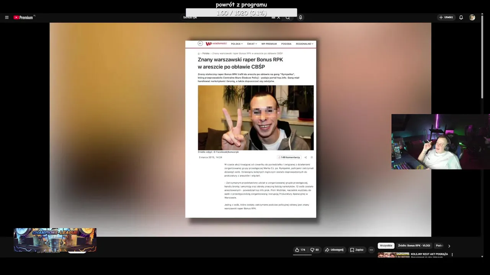Click the home icon in the article breadcrumb
This screenshot has height=275, width=490.
click(x=199, y=53)
